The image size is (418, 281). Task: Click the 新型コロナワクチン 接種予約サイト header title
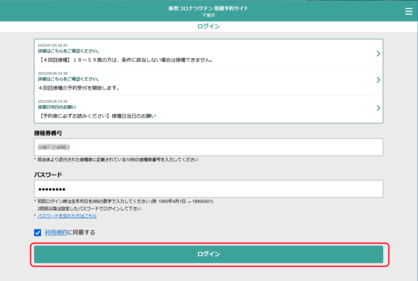point(208,8)
